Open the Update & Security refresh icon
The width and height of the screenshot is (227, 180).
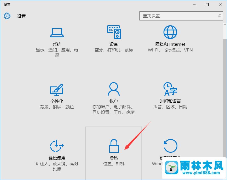[170, 146]
